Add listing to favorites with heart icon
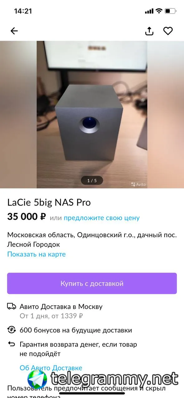The height and width of the screenshot is (398, 184). pos(168,31)
